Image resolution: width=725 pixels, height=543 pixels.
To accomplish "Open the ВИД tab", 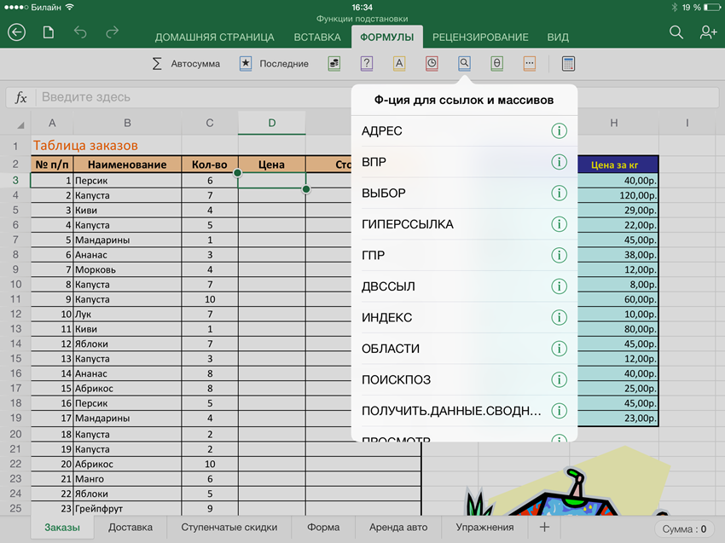I will (558, 38).
